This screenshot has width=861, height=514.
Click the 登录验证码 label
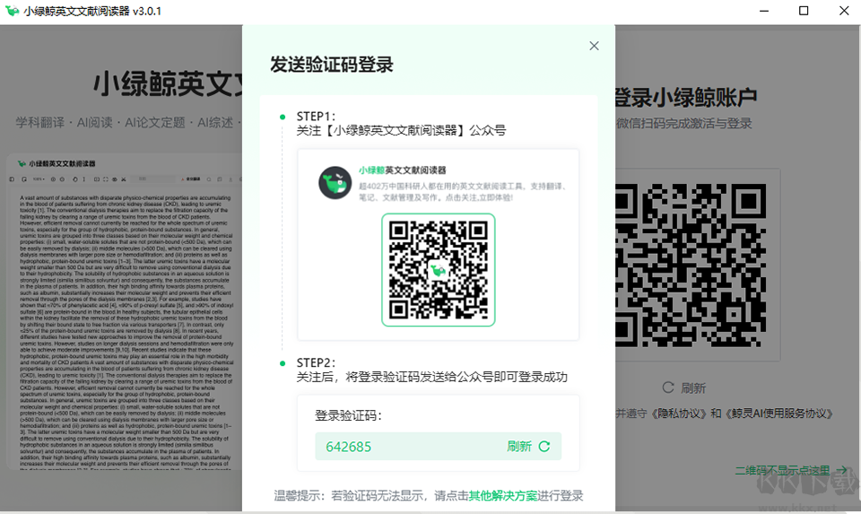click(x=348, y=415)
